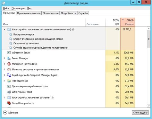This screenshot has width=152, height=119.
Task: Select the DameWare products icon
Action: [9, 103]
